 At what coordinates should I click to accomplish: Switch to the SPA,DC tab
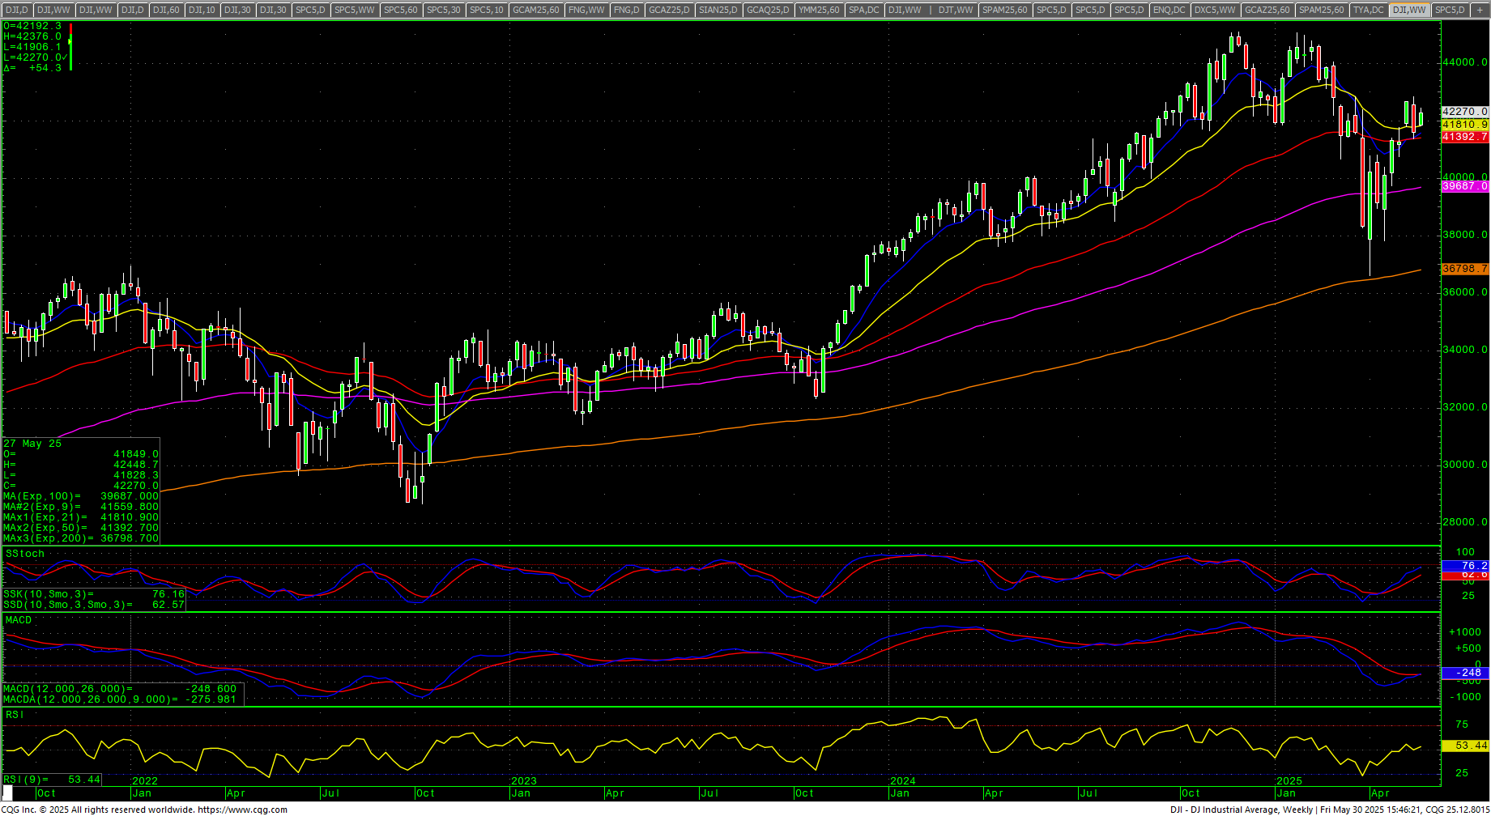click(864, 10)
